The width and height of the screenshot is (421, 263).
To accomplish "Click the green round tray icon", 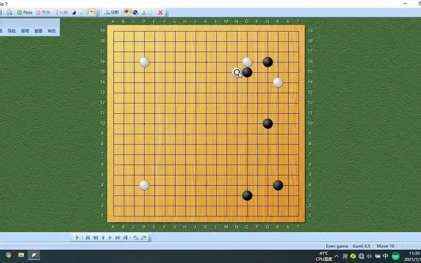I will point(396,256).
